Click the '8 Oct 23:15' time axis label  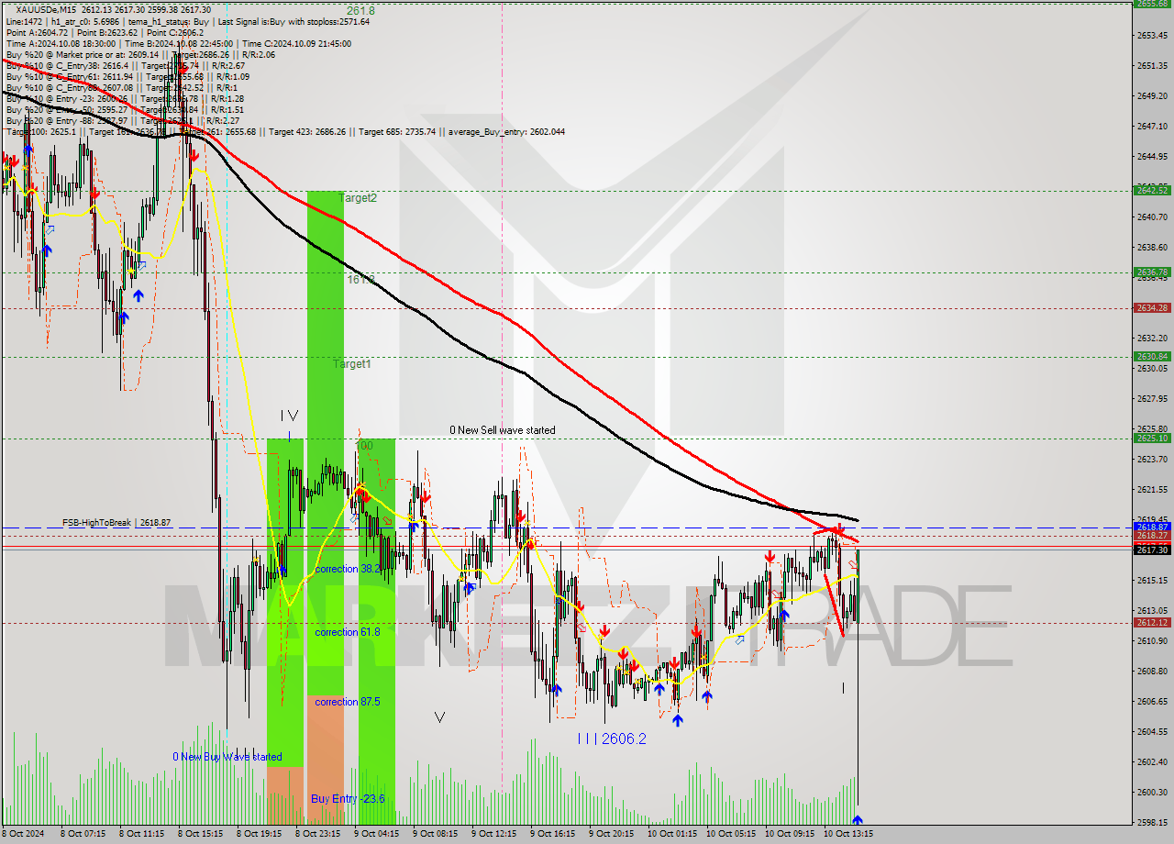click(x=317, y=834)
